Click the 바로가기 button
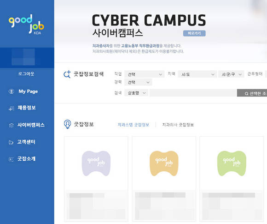The image size is (267, 224). [x=194, y=33]
